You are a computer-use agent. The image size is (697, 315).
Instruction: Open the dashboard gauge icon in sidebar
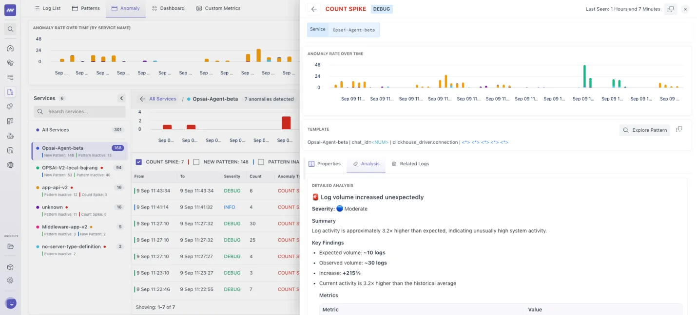pyautogui.click(x=10, y=48)
